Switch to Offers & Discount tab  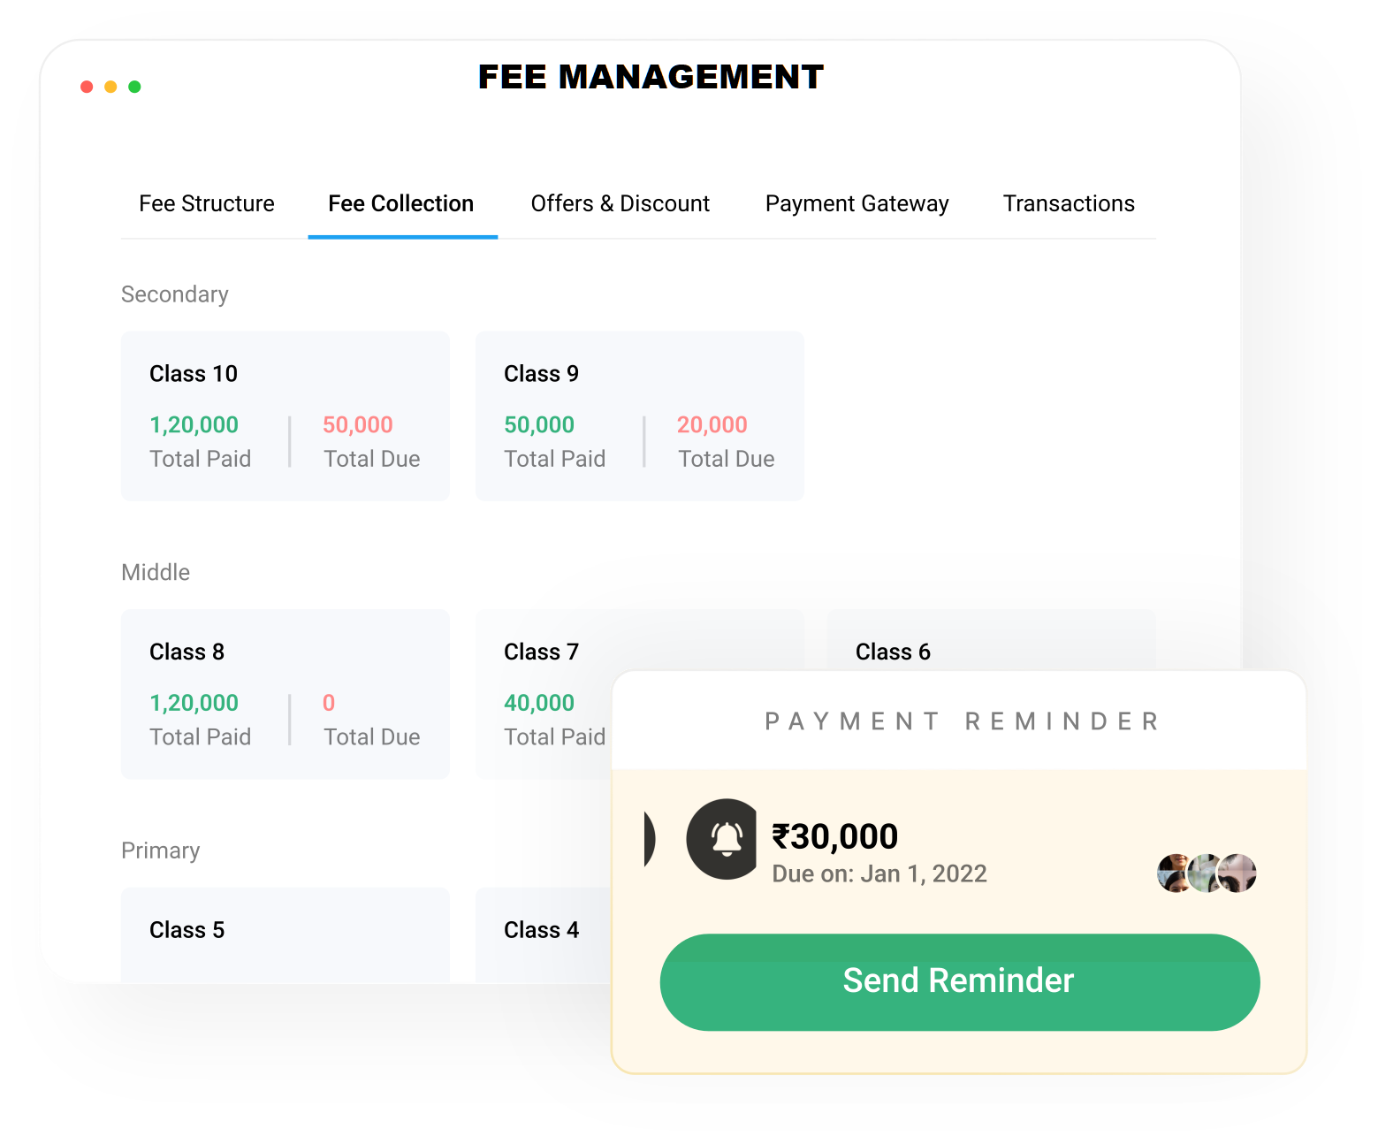tap(620, 204)
